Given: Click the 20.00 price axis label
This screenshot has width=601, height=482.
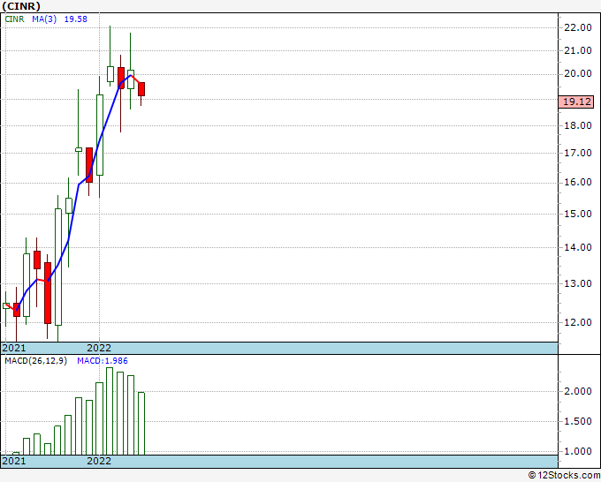Looking at the screenshot, I should pos(578,74).
